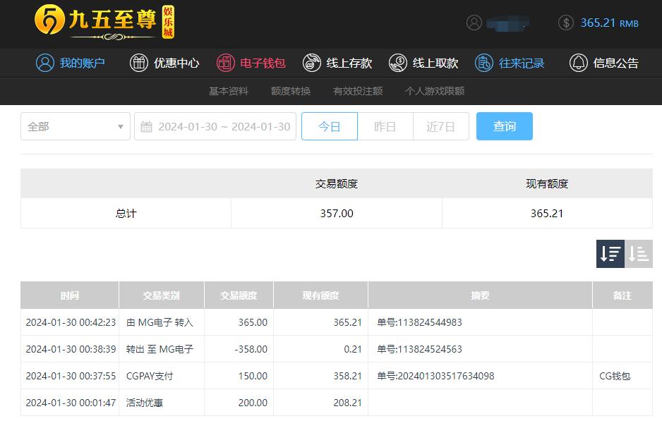Open 电子钱包 menu
This screenshot has width=662, height=421.
click(251, 63)
